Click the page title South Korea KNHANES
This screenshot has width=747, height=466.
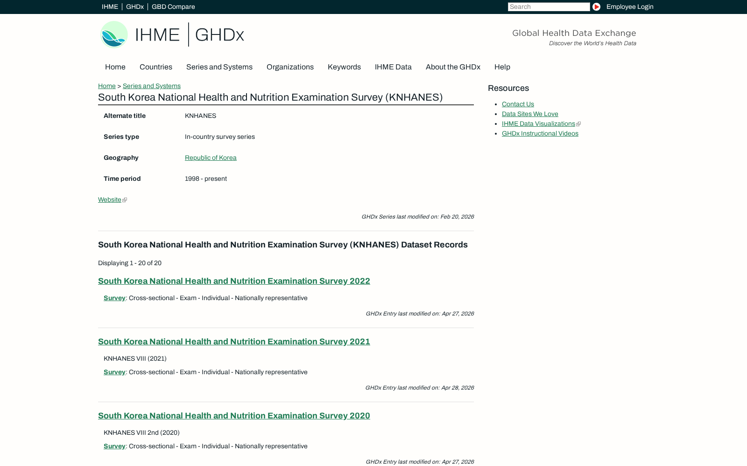pos(270,97)
